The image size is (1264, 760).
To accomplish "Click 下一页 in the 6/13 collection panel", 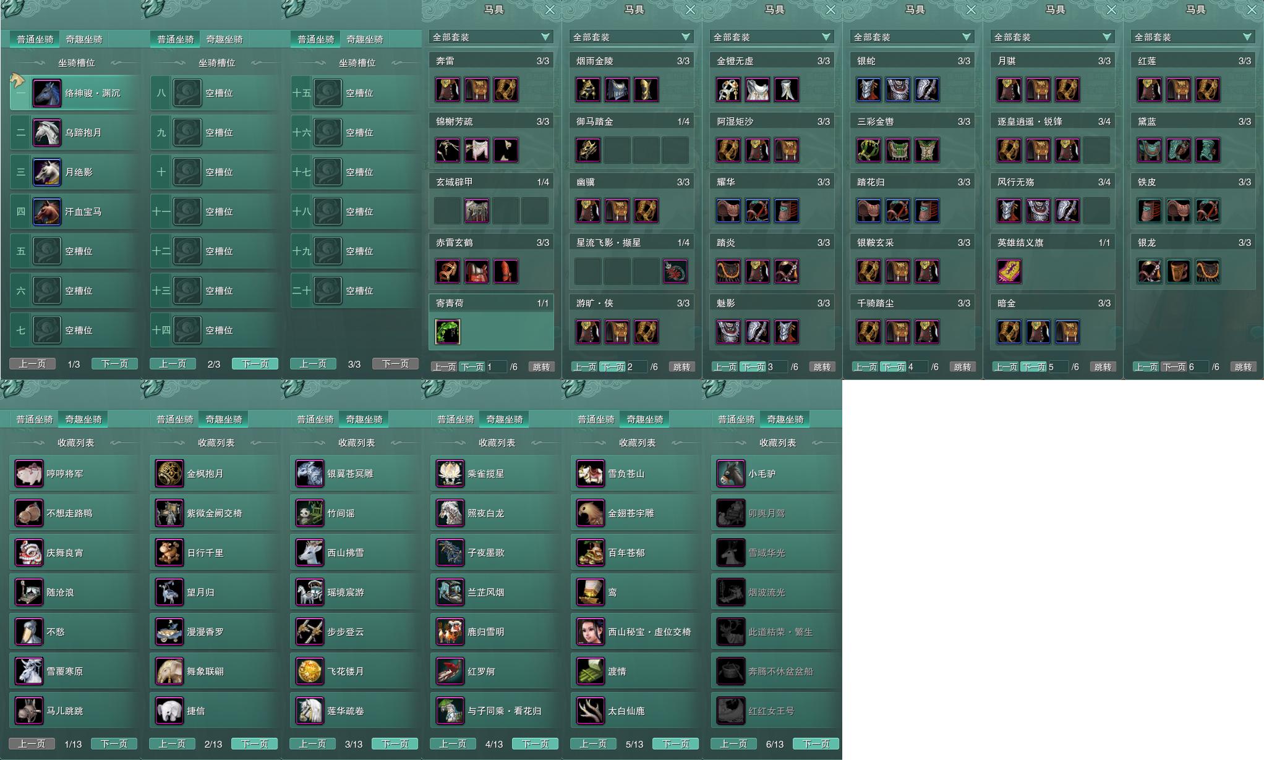I will coord(816,744).
